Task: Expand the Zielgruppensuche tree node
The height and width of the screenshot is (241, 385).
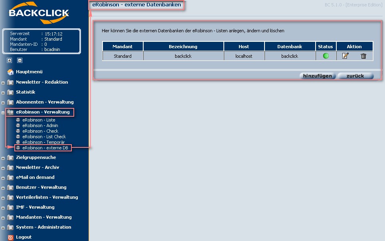Action: point(3,159)
